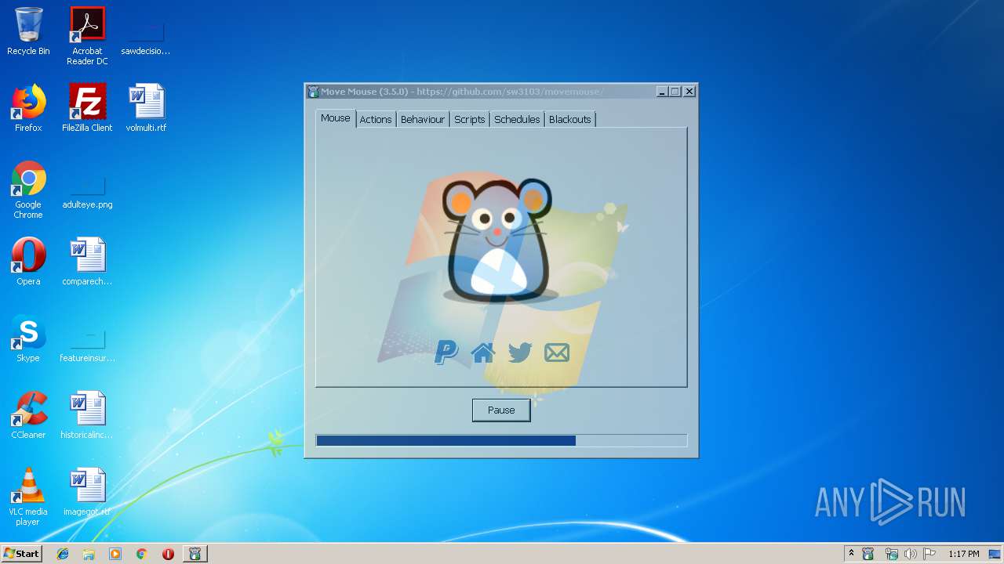Select the imagegot.rtf document
1004x564 pixels.
pos(87,492)
